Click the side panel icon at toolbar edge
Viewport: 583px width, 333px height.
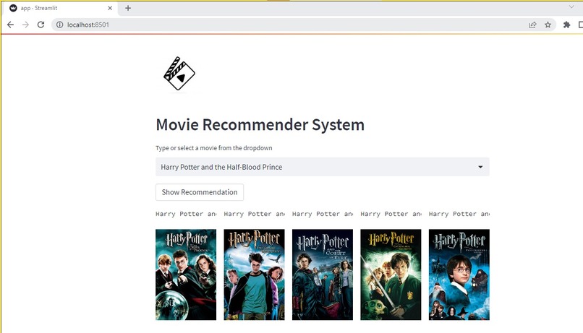[580, 25]
